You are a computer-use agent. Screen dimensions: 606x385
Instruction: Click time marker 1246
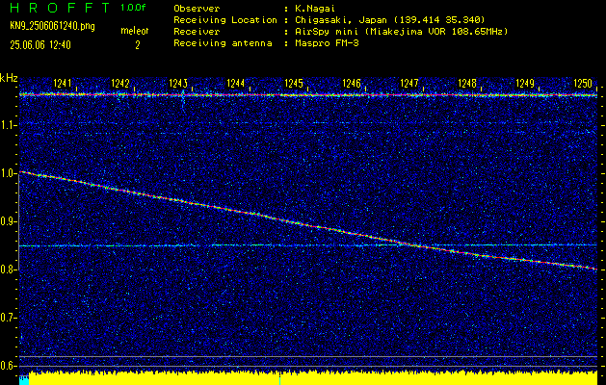pos(352,83)
